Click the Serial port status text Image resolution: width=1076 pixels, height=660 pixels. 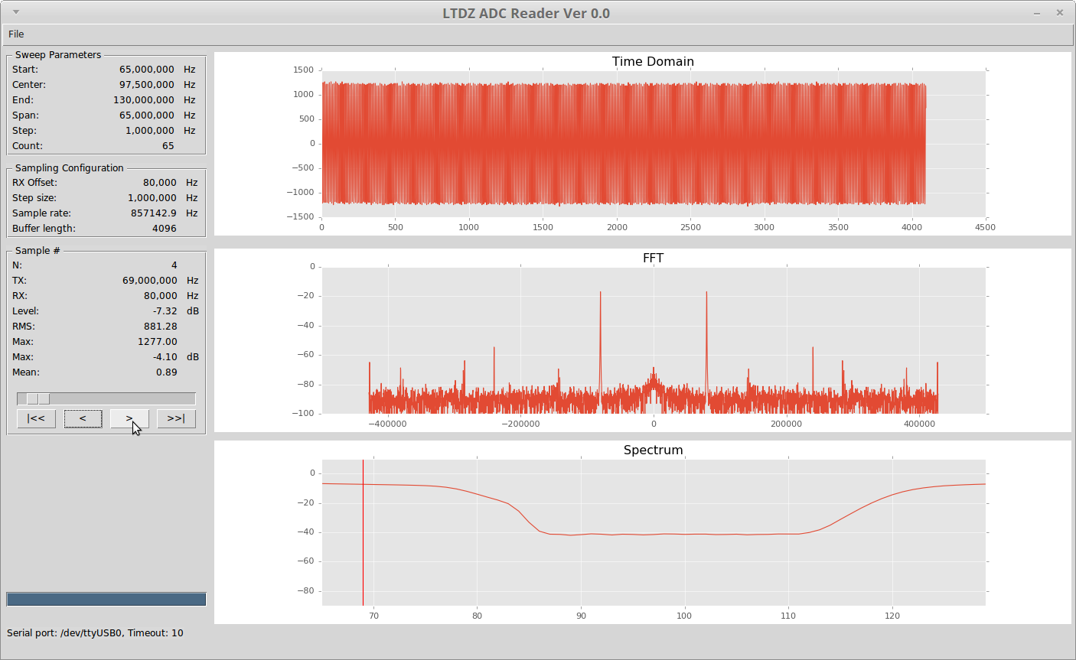[95, 633]
